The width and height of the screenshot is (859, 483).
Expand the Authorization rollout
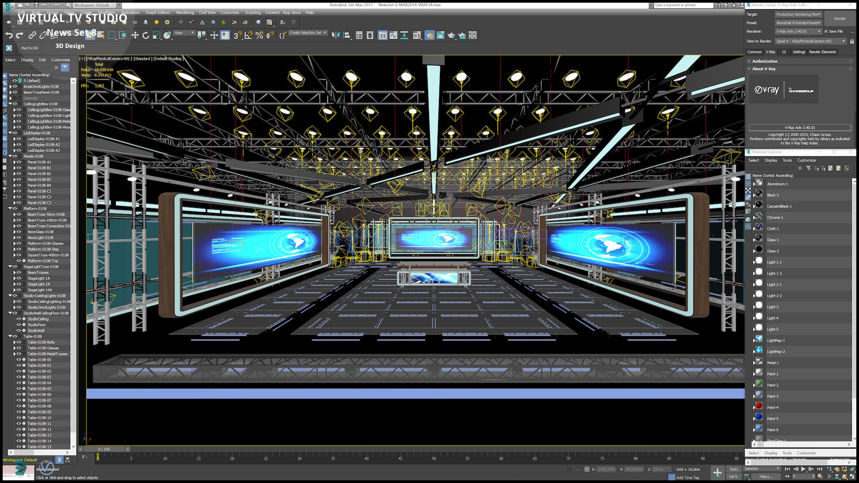point(765,61)
